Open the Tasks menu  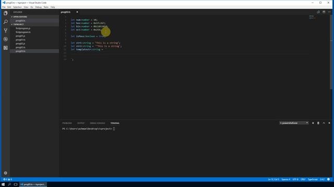46,7
